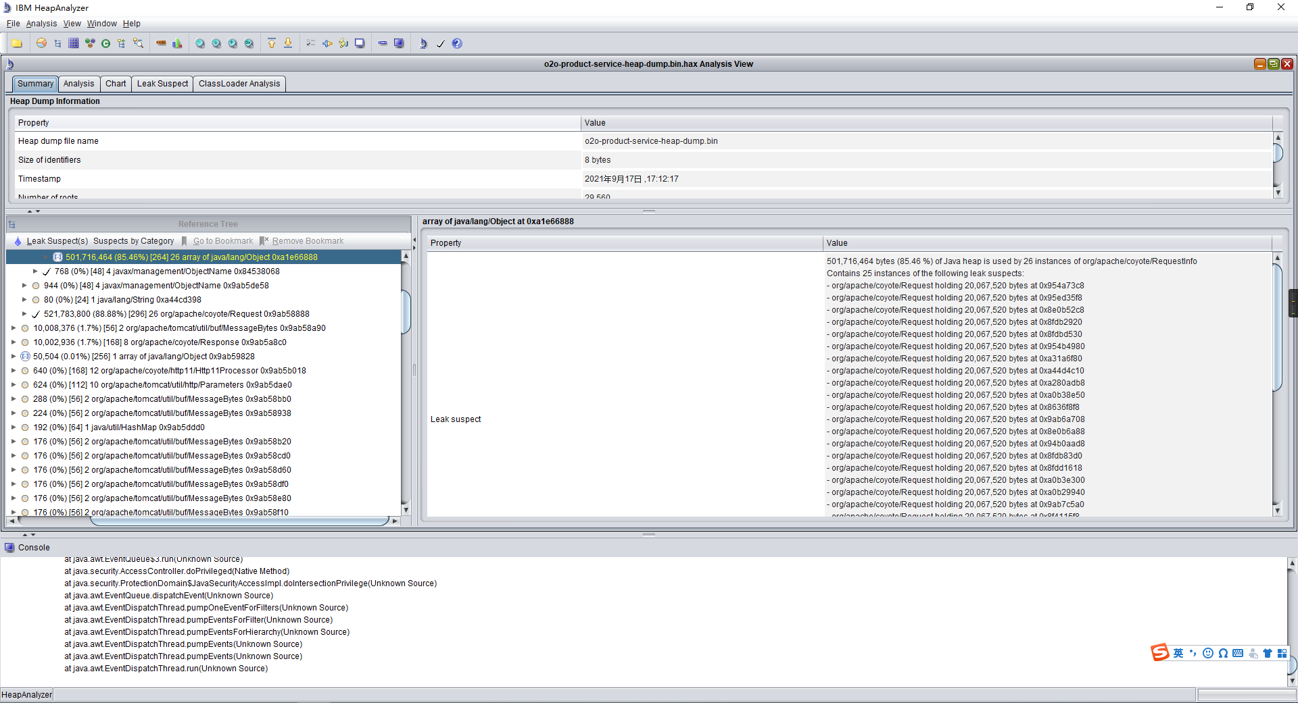Screen dimensions: 1298x703
Task: Click the plain magnifier search toolbar icon
Action: tap(200, 43)
